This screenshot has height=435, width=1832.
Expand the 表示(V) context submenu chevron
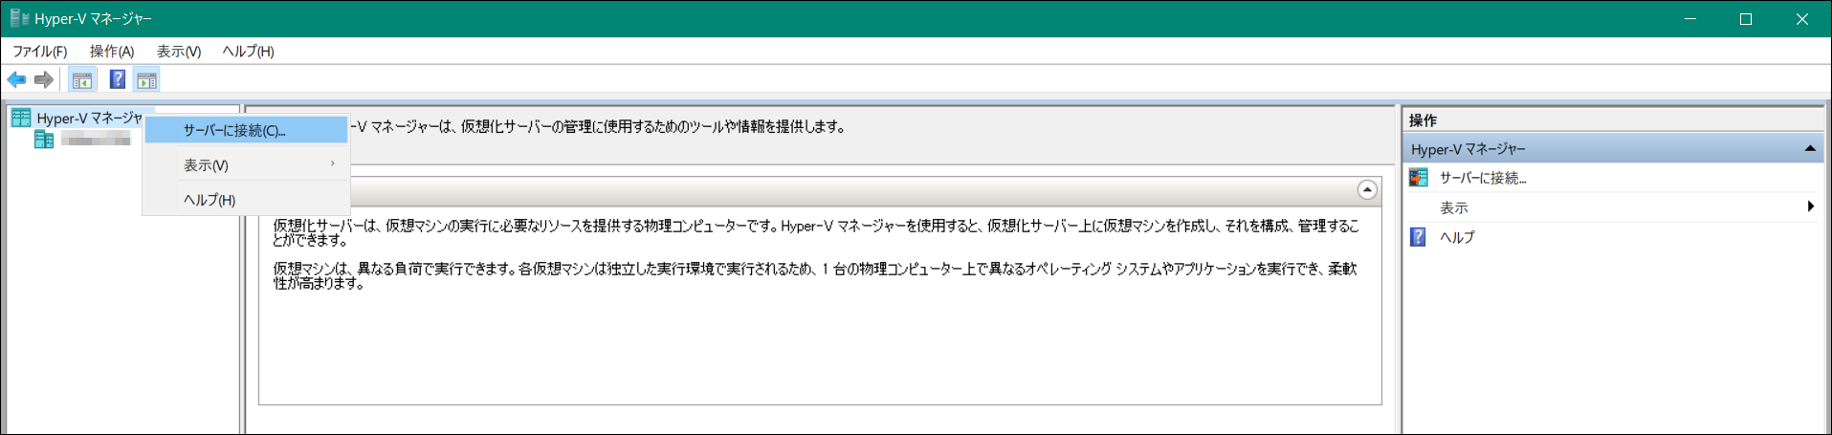333,163
